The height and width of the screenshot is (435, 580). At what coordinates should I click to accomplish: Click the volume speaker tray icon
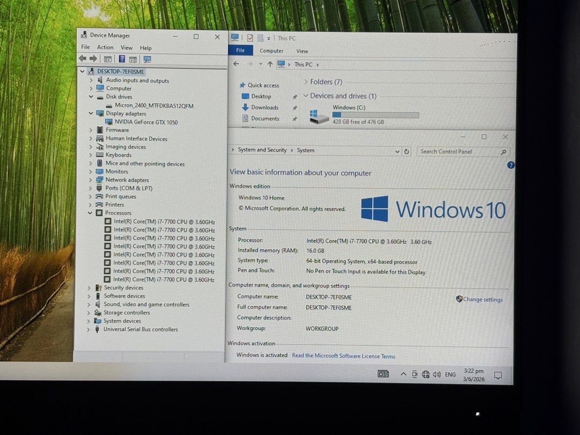click(x=437, y=375)
